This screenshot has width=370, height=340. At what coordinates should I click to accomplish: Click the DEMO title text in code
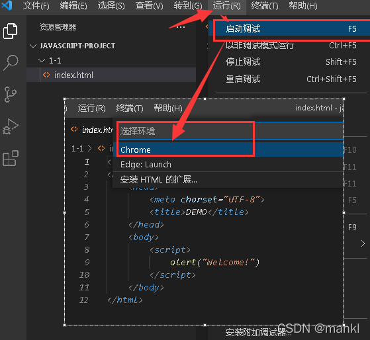click(197, 212)
